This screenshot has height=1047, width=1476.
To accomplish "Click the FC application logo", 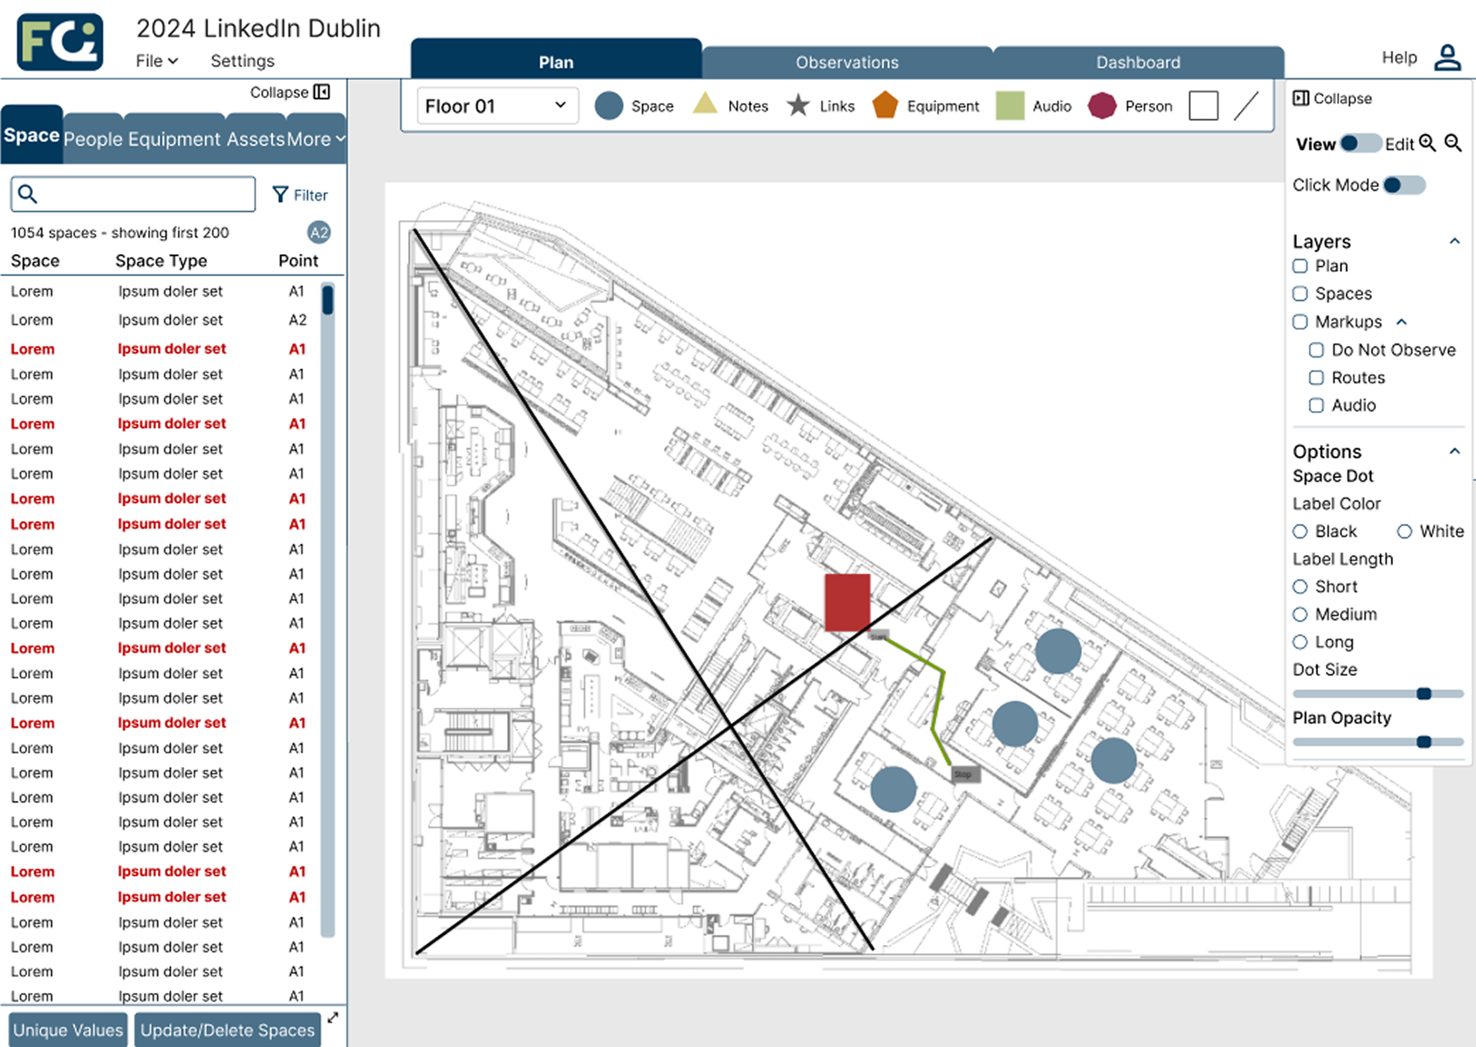I will 60,42.
